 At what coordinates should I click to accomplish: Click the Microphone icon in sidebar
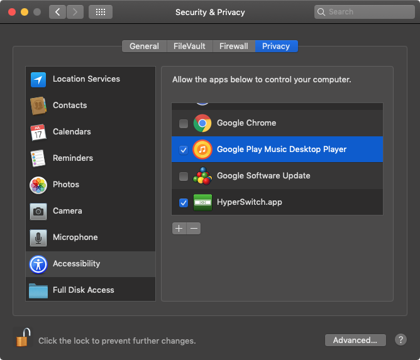click(x=38, y=237)
